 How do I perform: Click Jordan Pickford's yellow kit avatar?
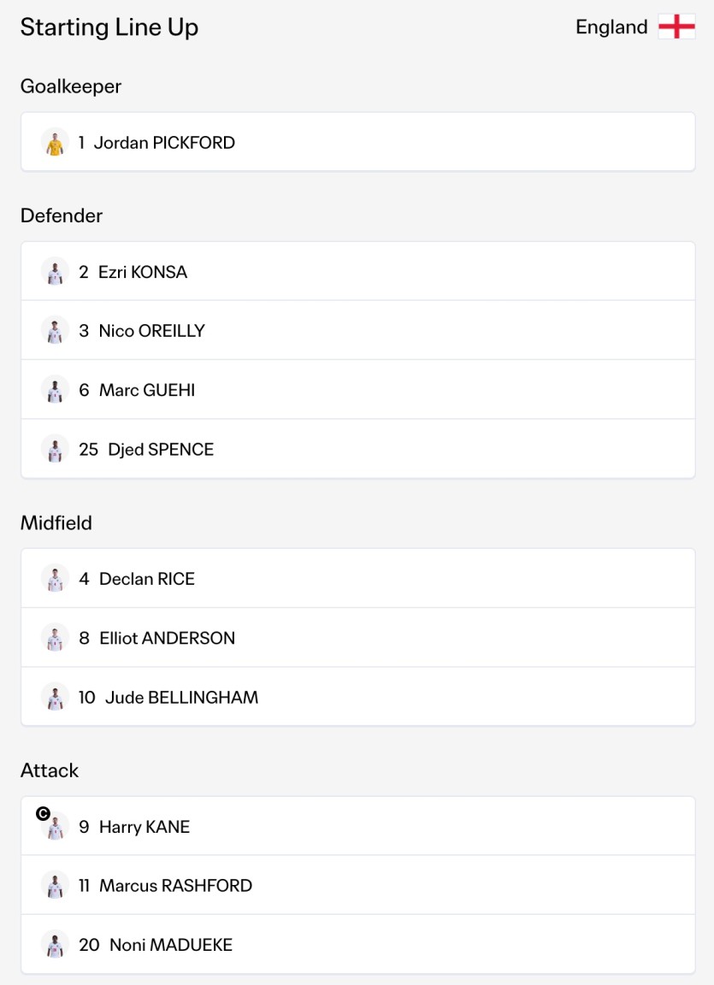tap(56, 142)
